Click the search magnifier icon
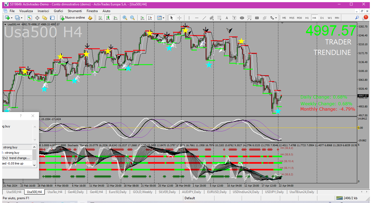372x203 pixels. (x=357, y=18)
